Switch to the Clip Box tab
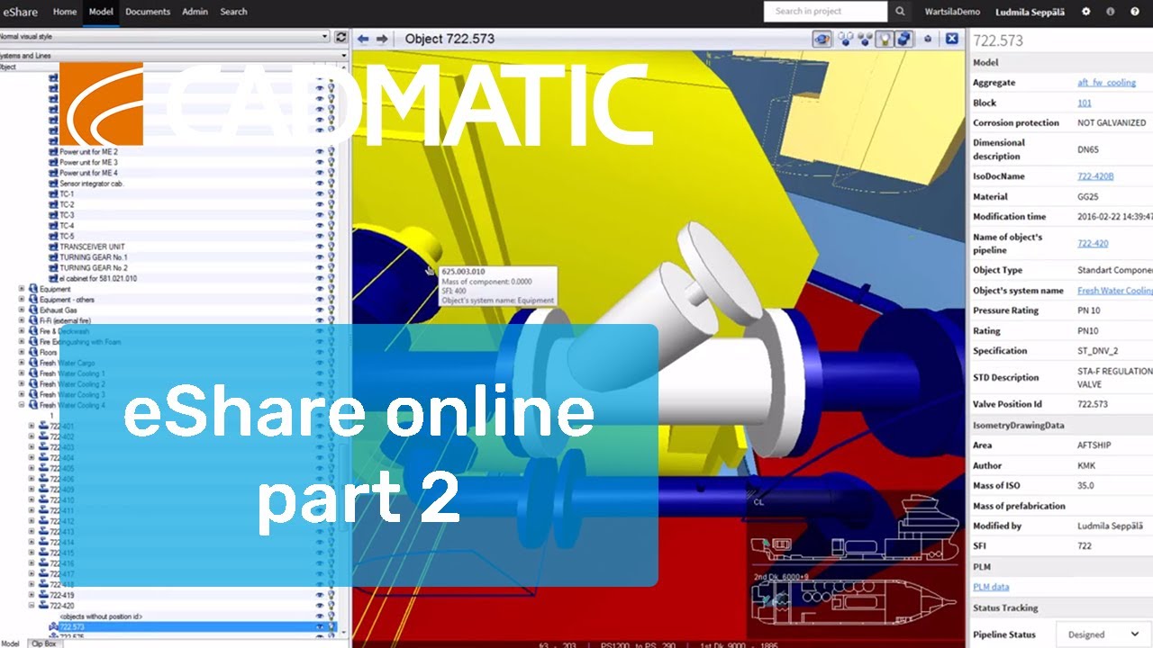This screenshot has width=1153, height=648. [x=43, y=643]
